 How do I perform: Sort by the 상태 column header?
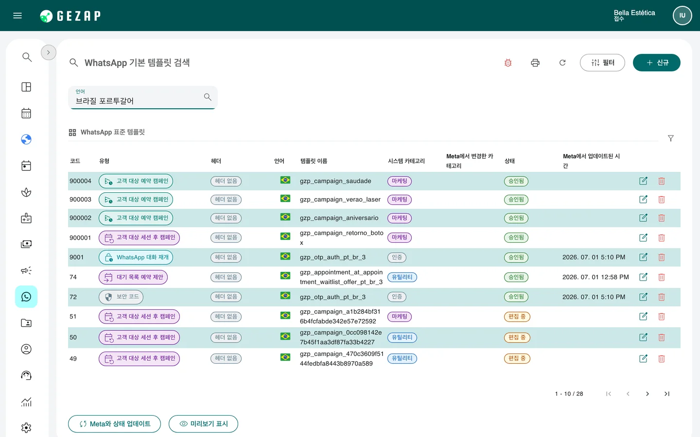click(x=509, y=161)
